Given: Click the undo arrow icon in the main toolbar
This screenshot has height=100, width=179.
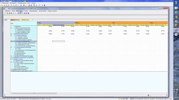Looking at the screenshot, I should [42, 5].
